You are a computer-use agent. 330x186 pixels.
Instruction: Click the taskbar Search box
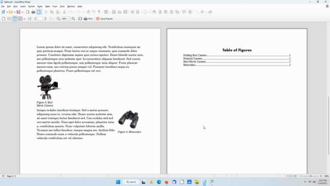pos(131,182)
